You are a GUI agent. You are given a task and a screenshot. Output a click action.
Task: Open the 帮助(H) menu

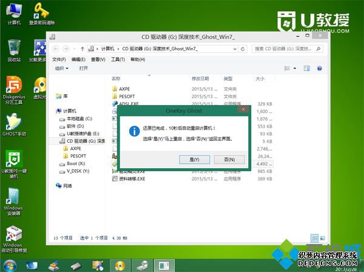(x=138, y=59)
